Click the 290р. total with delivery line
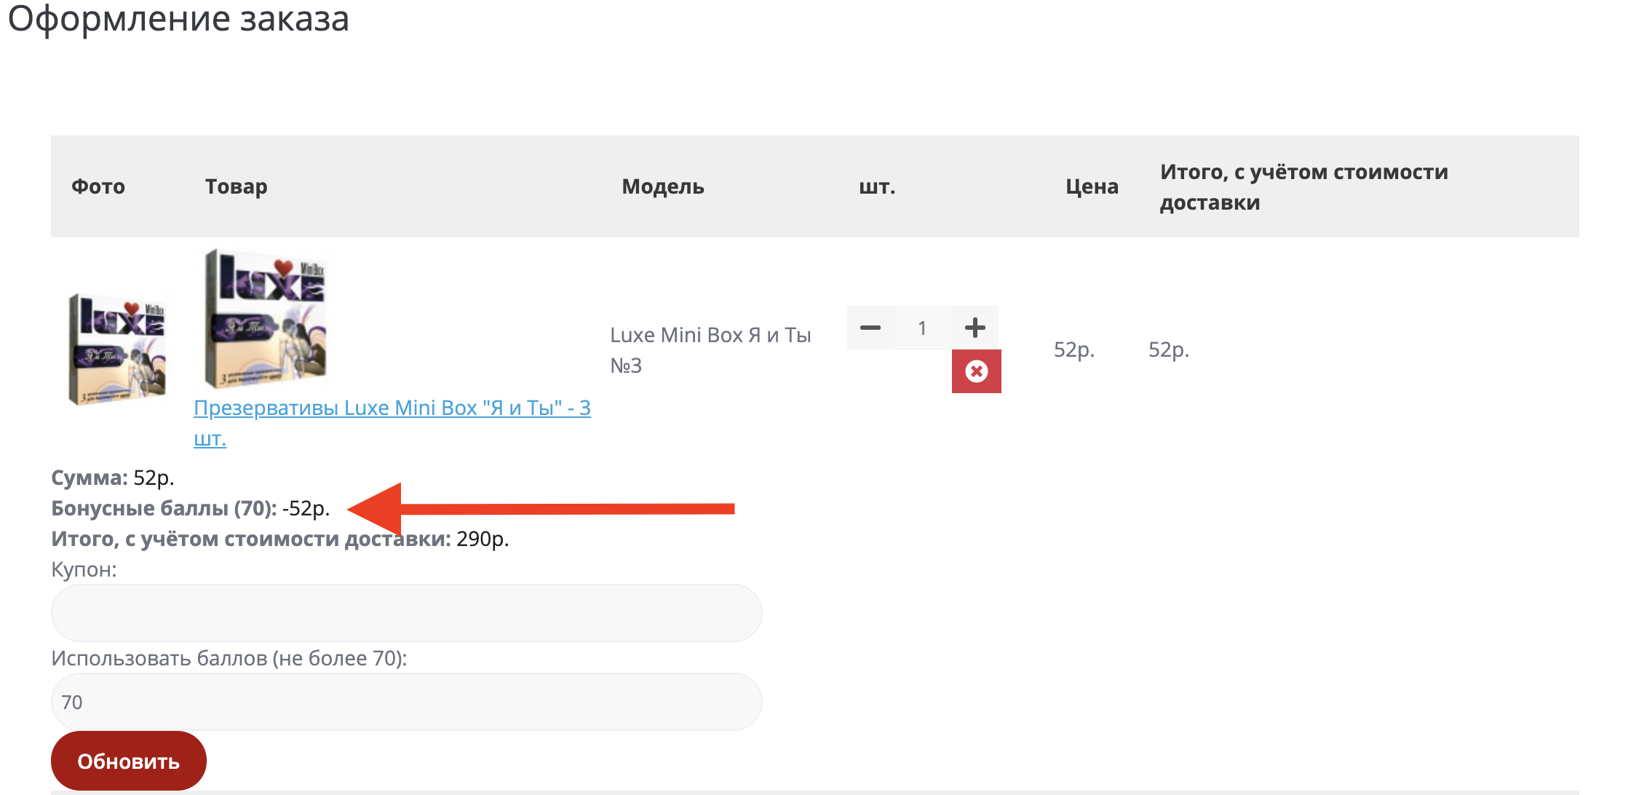Image resolution: width=1639 pixels, height=795 pixels. pyautogui.click(x=279, y=539)
